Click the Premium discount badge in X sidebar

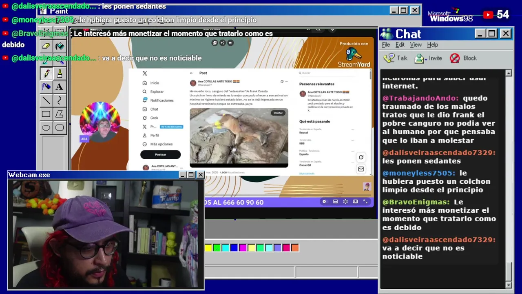point(171,127)
